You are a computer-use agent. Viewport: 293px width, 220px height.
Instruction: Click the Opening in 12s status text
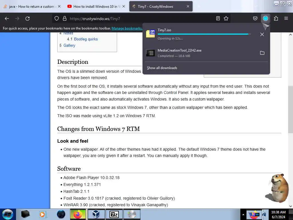click(170, 39)
